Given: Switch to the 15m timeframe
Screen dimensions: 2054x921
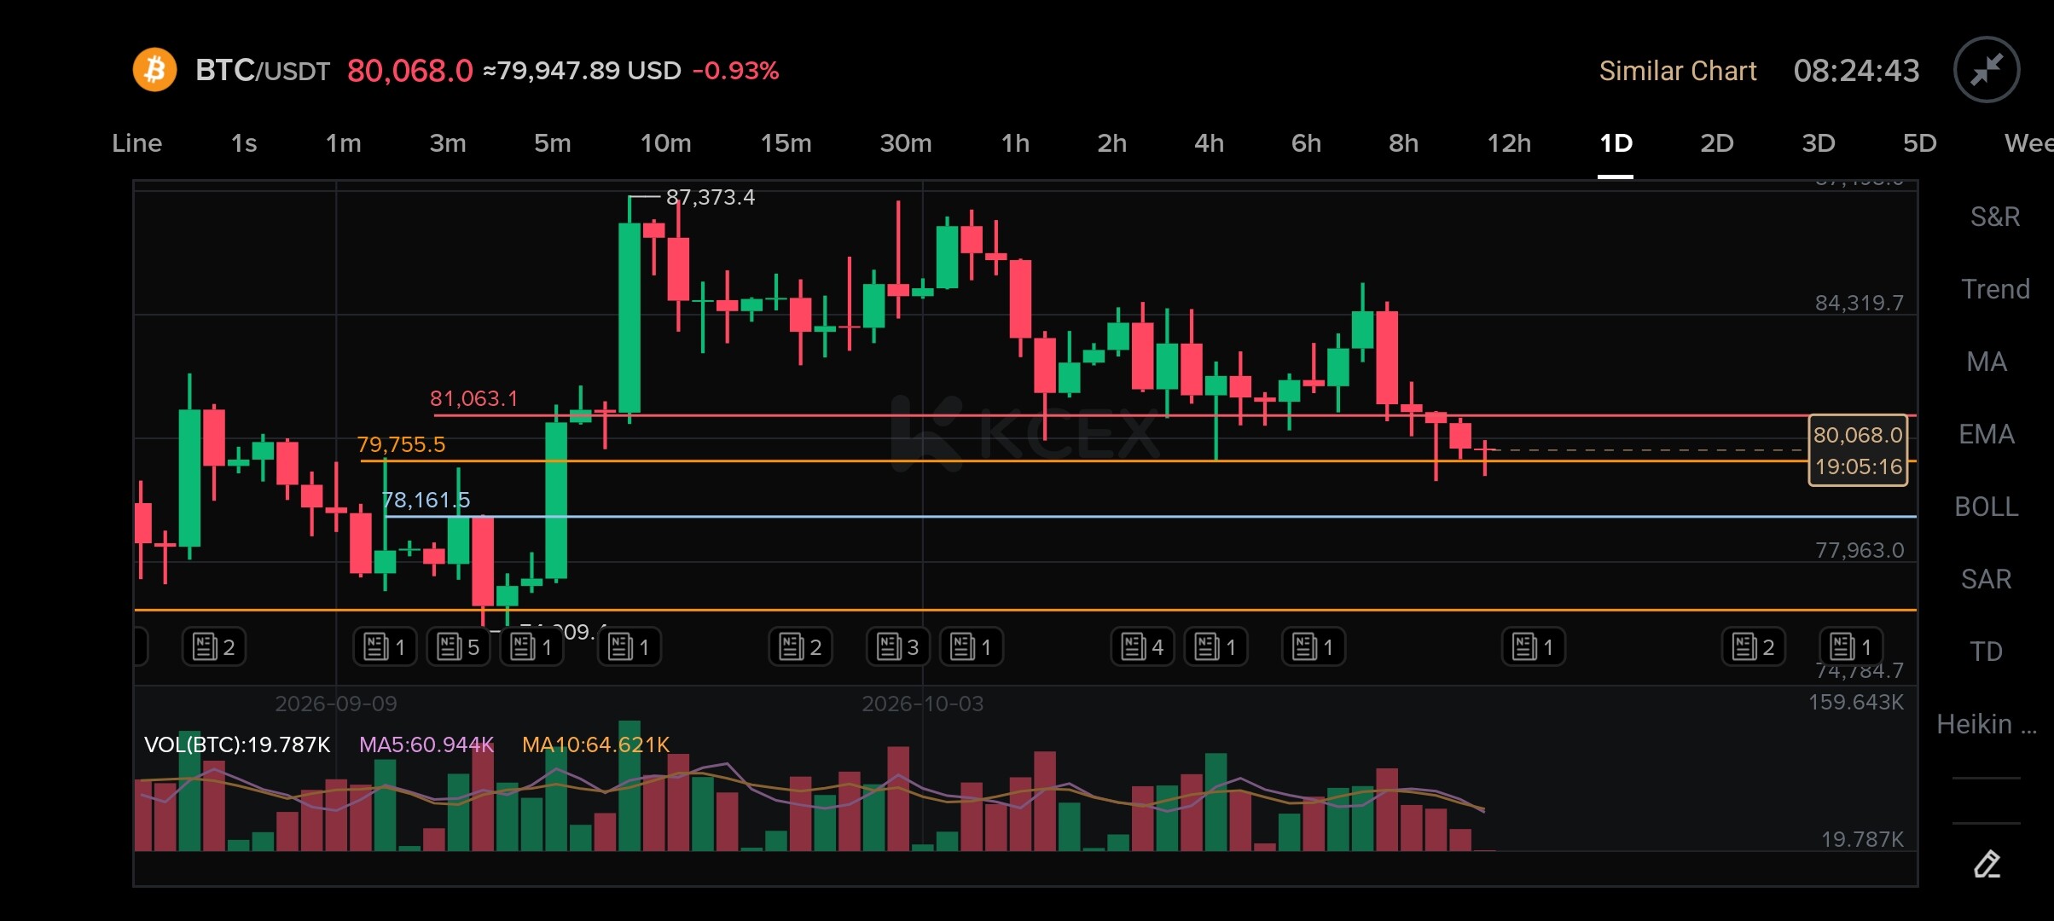Looking at the screenshot, I should coord(786,143).
